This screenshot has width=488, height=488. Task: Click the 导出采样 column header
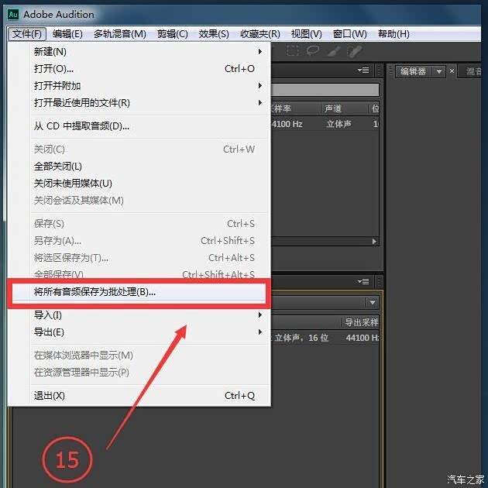(x=360, y=322)
